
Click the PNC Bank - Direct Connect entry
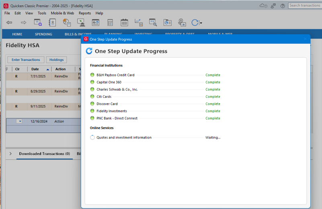(117, 118)
